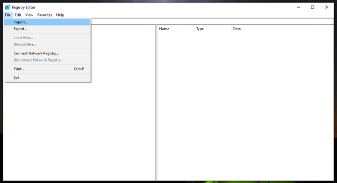
Task: Open the View menu
Action: pyautogui.click(x=29, y=15)
